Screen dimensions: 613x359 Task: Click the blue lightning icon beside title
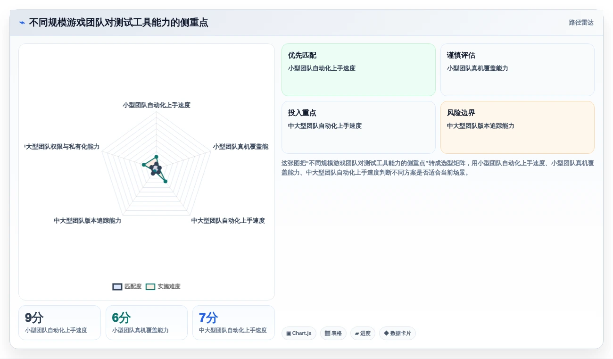(22, 23)
